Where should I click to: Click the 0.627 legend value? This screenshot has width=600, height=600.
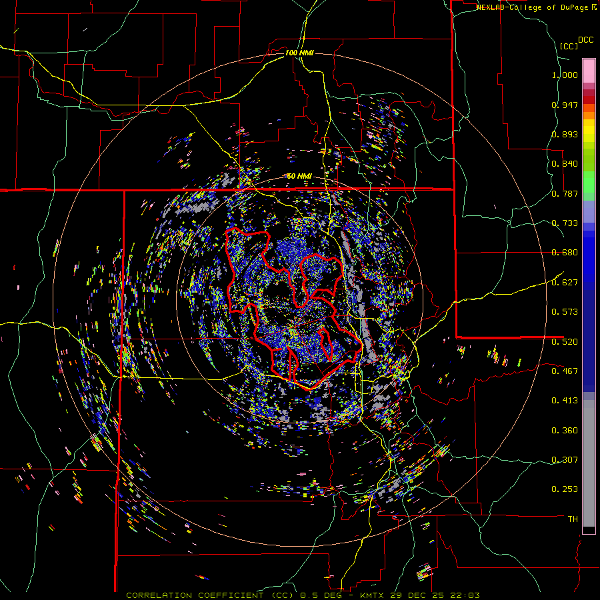565,283
